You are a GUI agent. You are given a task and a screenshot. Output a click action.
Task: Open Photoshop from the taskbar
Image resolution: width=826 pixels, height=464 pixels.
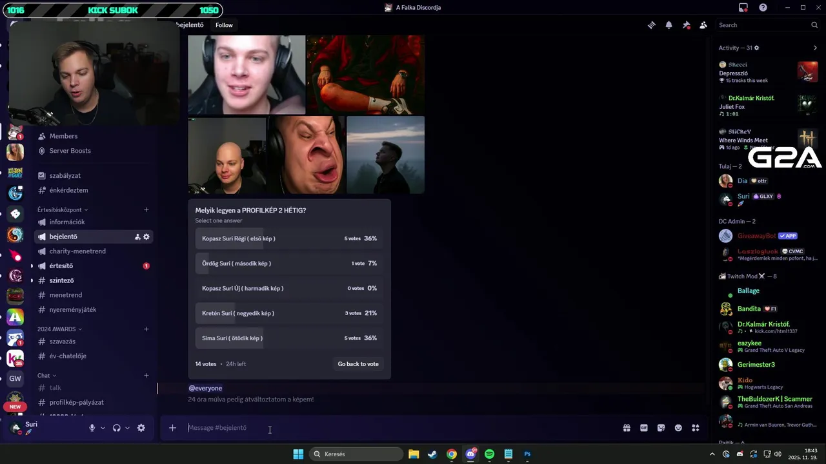[527, 454]
